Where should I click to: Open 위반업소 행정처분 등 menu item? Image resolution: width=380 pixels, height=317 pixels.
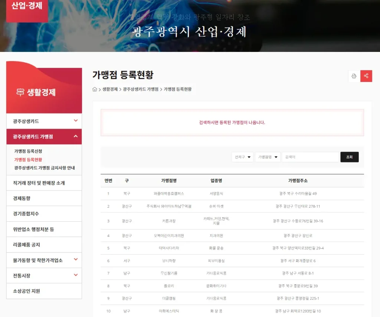[33, 229]
